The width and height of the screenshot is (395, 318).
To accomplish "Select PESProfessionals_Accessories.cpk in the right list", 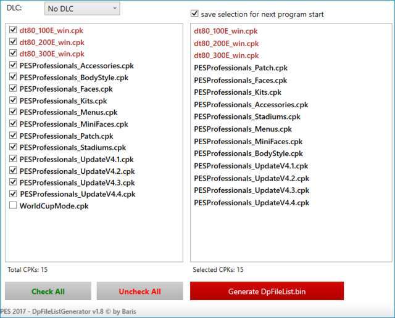I will tap(251, 105).
